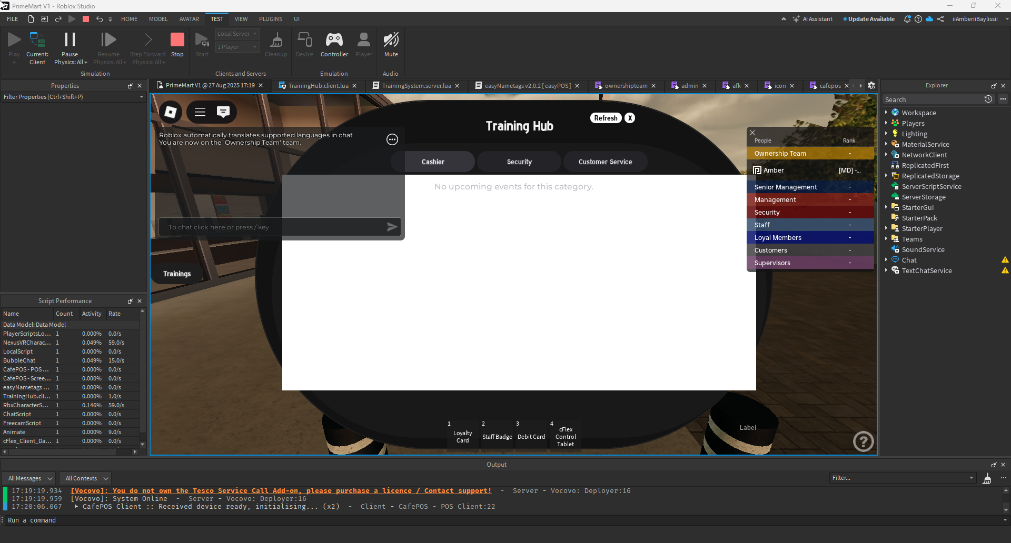Expand the StarterGui tree node
Screen dimensions: 1011x543
pyautogui.click(x=886, y=207)
